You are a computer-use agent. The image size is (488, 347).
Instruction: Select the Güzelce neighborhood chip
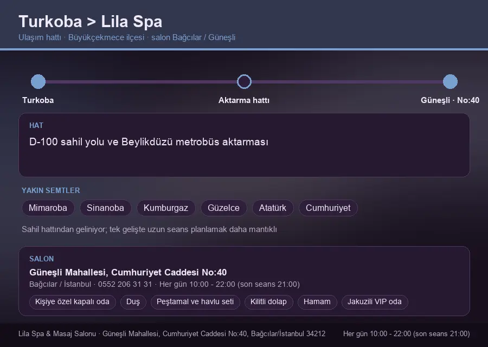(224, 208)
